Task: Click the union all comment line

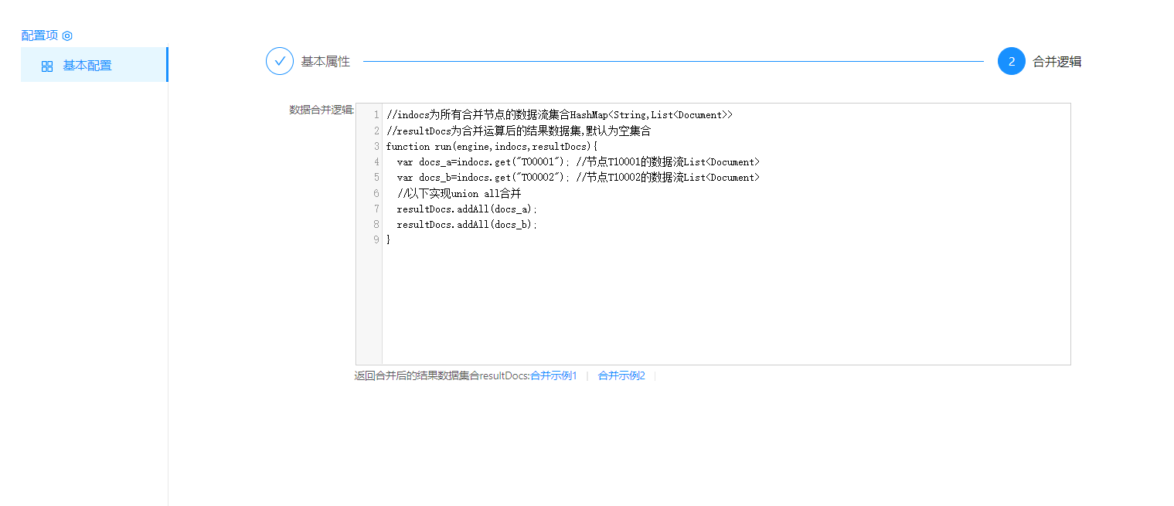Action: (x=459, y=193)
